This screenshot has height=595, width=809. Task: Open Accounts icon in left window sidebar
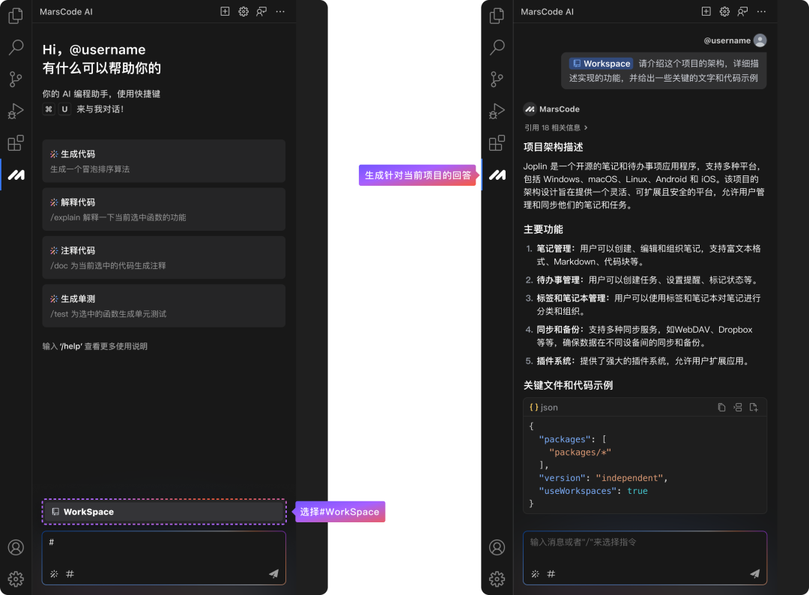click(16, 548)
